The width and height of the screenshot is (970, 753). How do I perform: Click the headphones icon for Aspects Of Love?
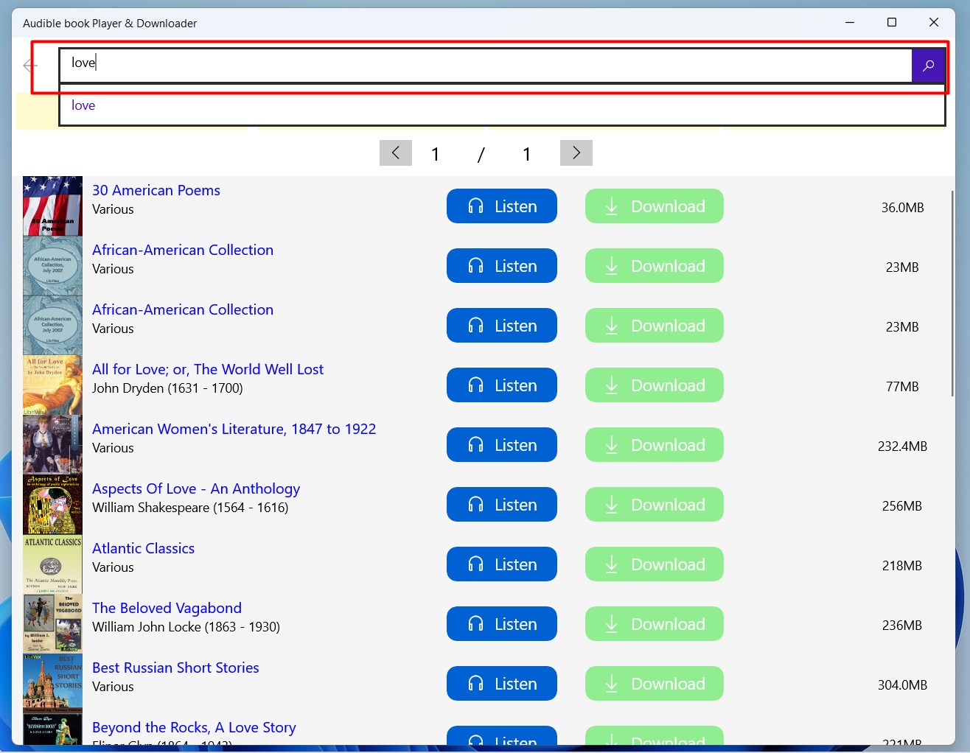(x=475, y=504)
